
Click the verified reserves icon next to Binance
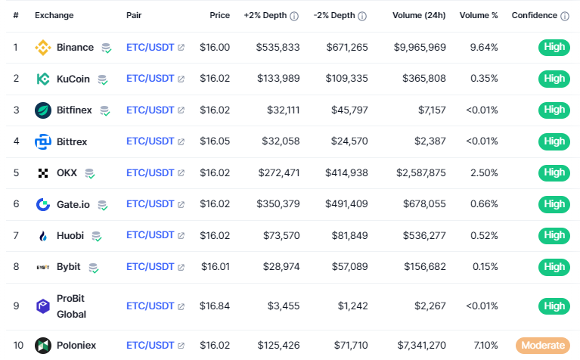[x=107, y=48]
